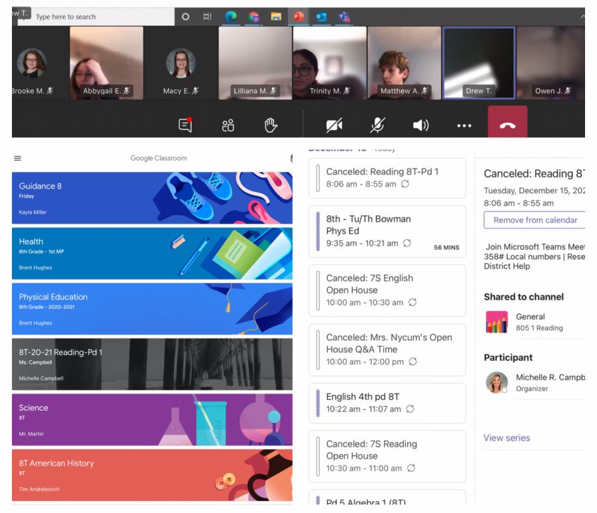Viewport: 597px width, 513px height.
Task: Launch Microsoft Edge from the taskbar
Action: coord(231,17)
